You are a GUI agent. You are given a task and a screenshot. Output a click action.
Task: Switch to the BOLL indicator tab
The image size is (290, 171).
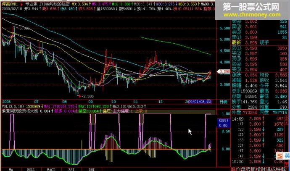coord(31,169)
